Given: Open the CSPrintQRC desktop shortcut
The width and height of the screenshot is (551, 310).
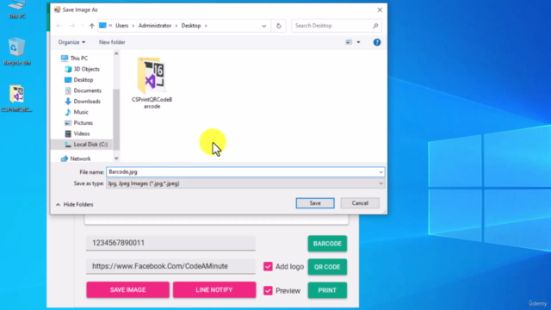Looking at the screenshot, I should click(x=17, y=98).
